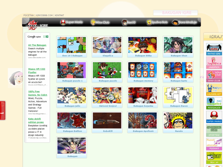
Task: Click the red side tab on left edge
Action: click(2, 111)
